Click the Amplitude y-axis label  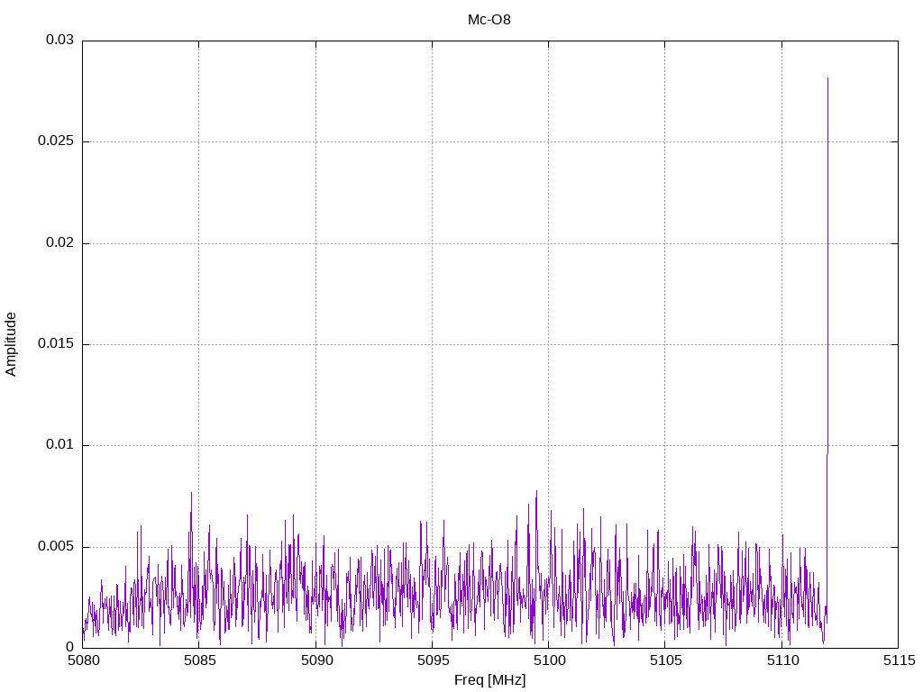(11, 344)
